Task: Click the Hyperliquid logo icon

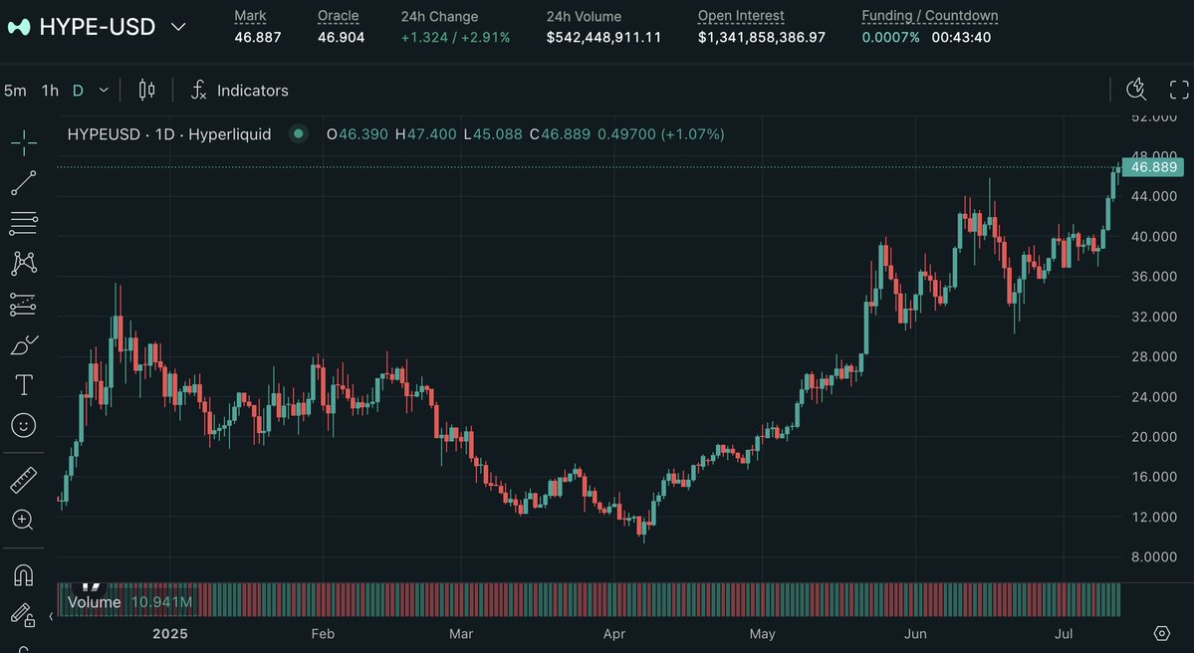Action: pyautogui.click(x=19, y=27)
